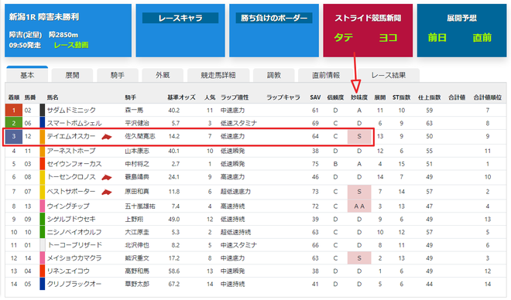Select horse name スマートボムシェル
Screen dimensions: 511x300
click(x=74, y=123)
